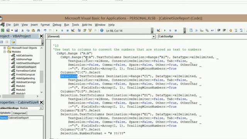This screenshot has width=247, height=139.
Task: Open the Add-Ins menu
Action: [87, 25]
